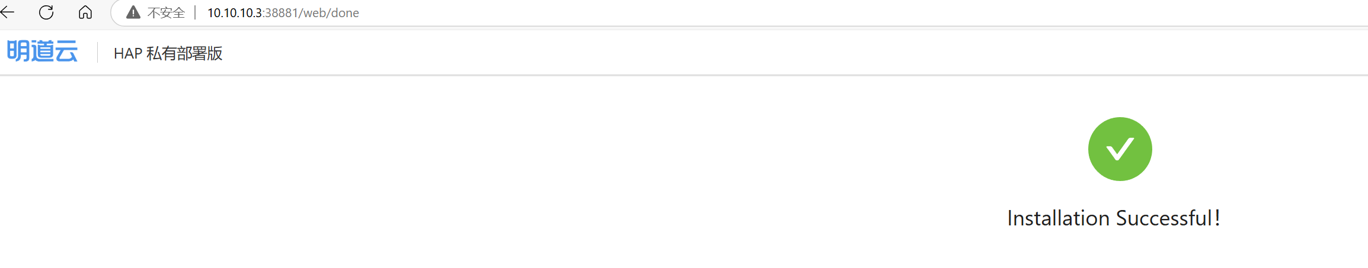Image resolution: width=1368 pixels, height=268 pixels.
Task: Click the green success checkmark icon
Action: [x=1120, y=149]
